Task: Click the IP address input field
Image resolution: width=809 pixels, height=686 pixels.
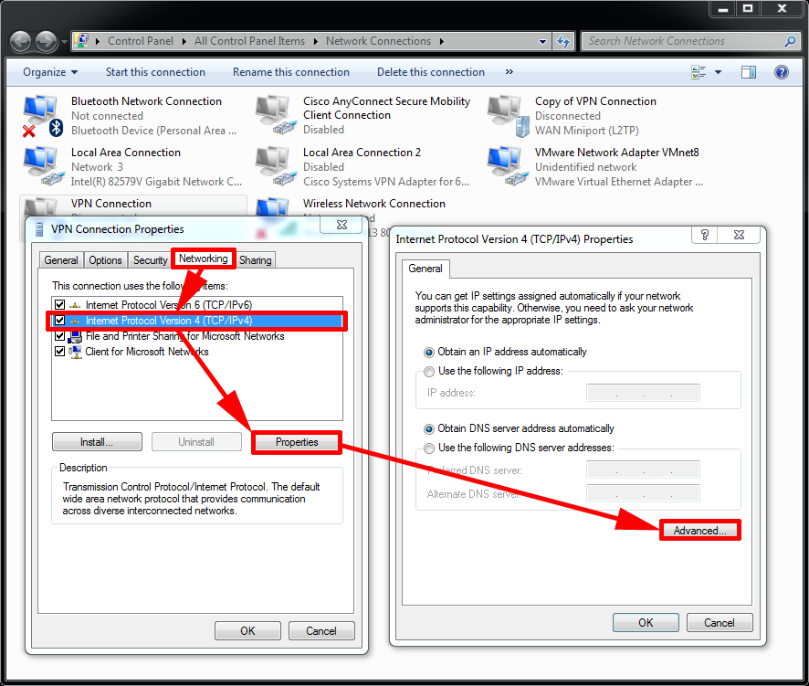Action: (643, 393)
